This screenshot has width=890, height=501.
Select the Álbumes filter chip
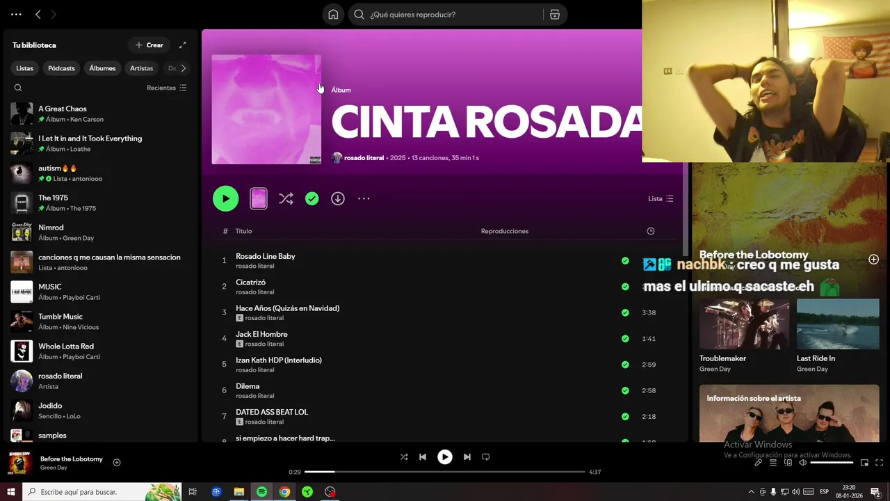[x=102, y=68]
